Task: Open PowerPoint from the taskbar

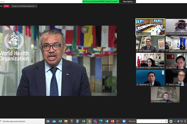Action: 112,121
